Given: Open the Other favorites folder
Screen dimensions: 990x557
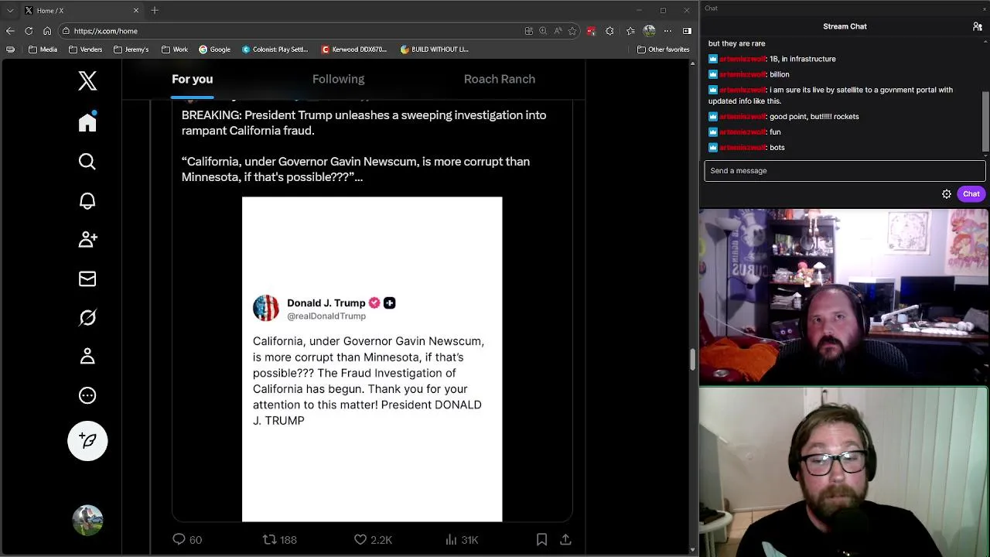Looking at the screenshot, I should [664, 50].
